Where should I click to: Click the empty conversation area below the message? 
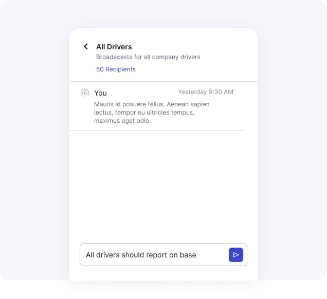164,185
